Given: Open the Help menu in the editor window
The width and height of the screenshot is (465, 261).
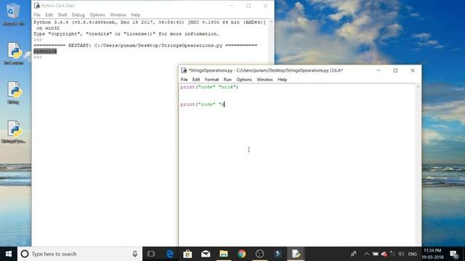Looking at the screenshot, I should coord(283,80).
